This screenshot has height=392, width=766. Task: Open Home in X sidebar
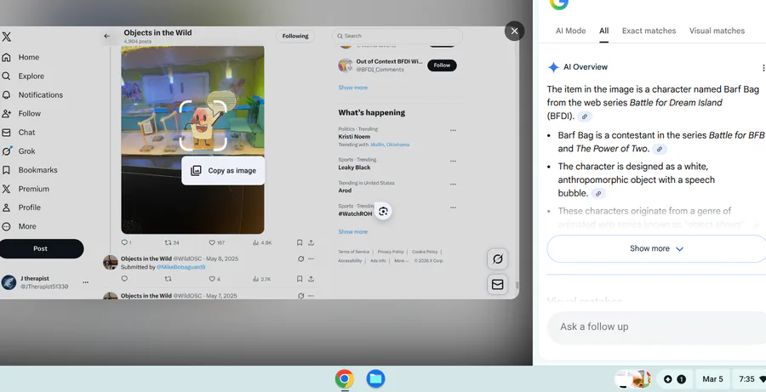21,57
